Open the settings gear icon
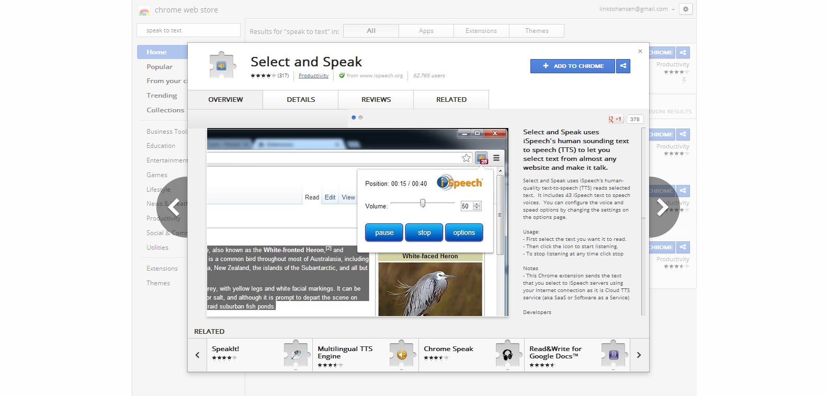The image size is (828, 396). click(685, 9)
